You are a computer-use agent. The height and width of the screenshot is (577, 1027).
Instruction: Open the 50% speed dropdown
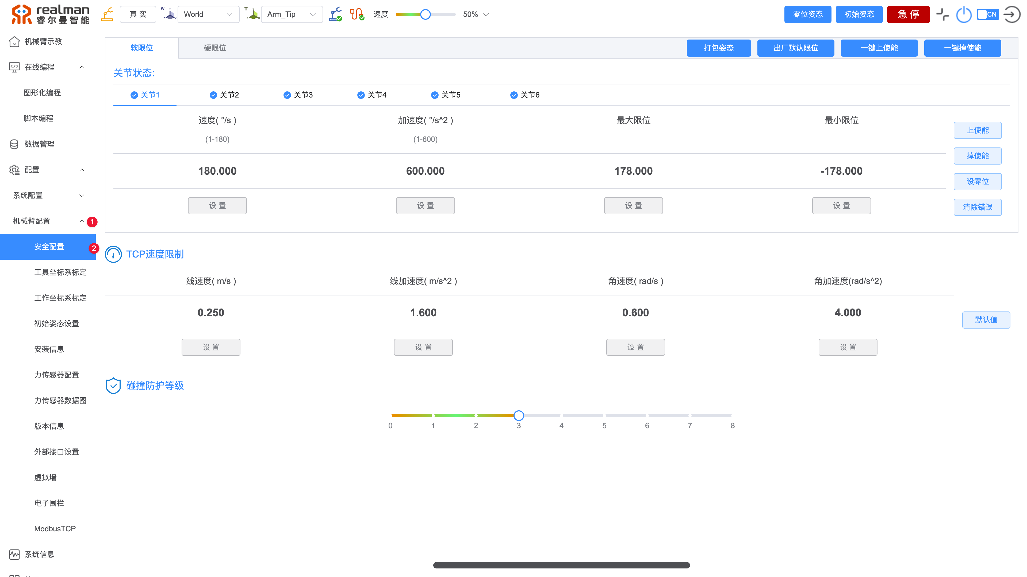point(476,14)
